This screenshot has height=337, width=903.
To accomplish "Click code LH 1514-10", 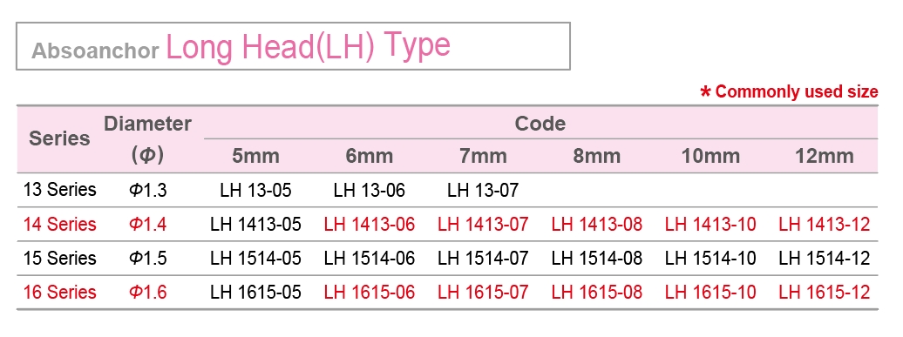I will tap(710, 259).
